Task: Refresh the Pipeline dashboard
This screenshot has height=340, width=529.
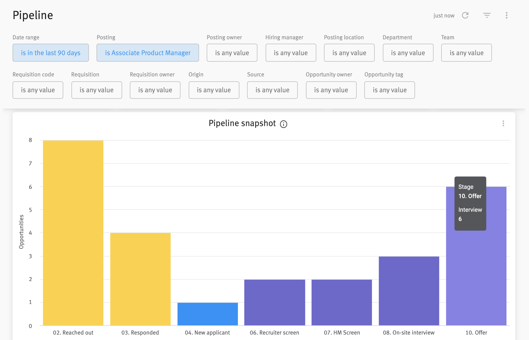Action: coord(465,15)
